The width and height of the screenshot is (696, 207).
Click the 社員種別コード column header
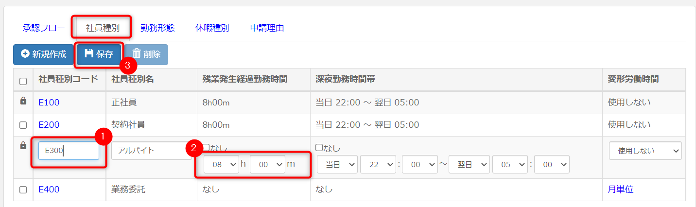click(69, 79)
